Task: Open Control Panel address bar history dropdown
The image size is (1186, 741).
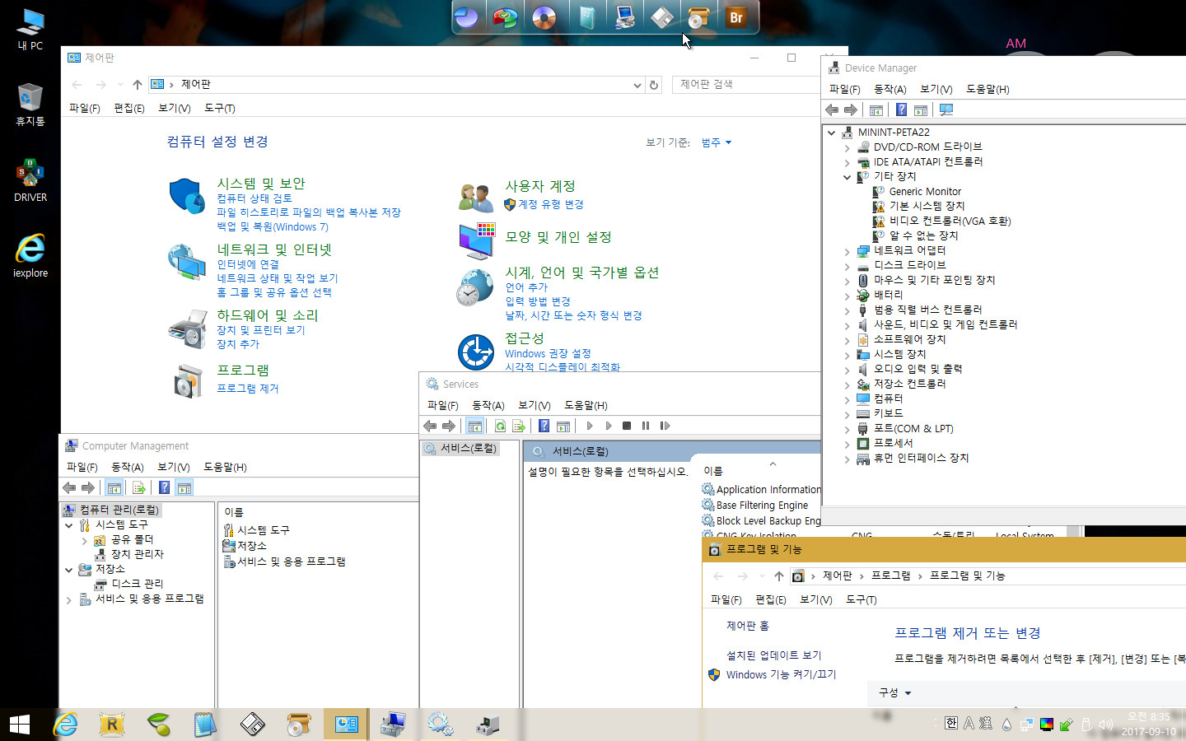Action: pos(637,84)
